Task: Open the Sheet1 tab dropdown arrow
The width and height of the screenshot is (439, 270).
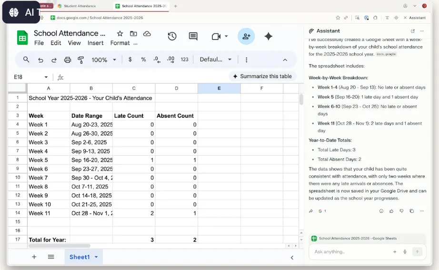Action: (x=96, y=257)
